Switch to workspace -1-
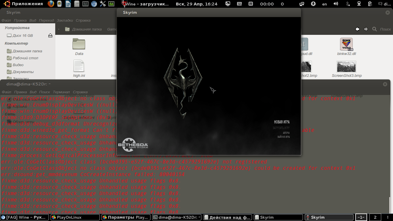The width and height of the screenshot is (393, 221). [361, 218]
